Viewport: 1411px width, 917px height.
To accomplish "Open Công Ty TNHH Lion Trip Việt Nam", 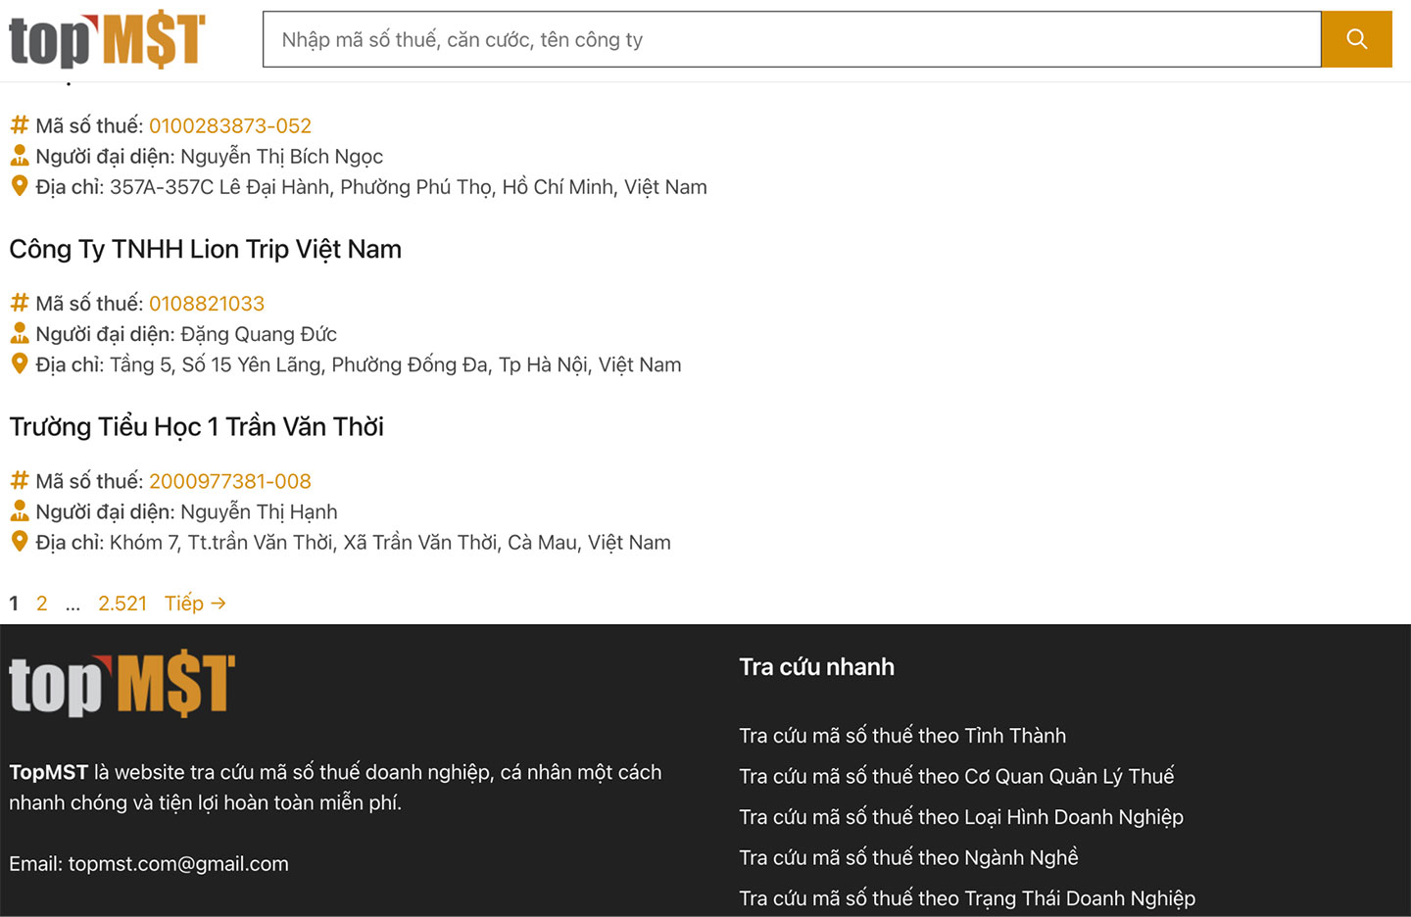I will [x=206, y=249].
